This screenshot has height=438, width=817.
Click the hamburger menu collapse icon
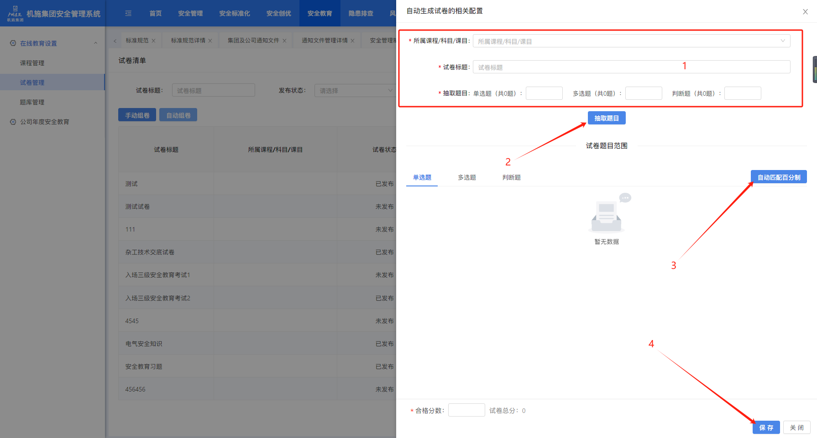tap(128, 13)
